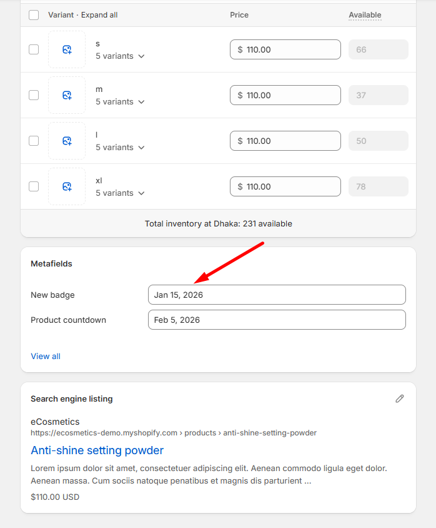
Task: Add image to the xl variant
Action: click(67, 186)
